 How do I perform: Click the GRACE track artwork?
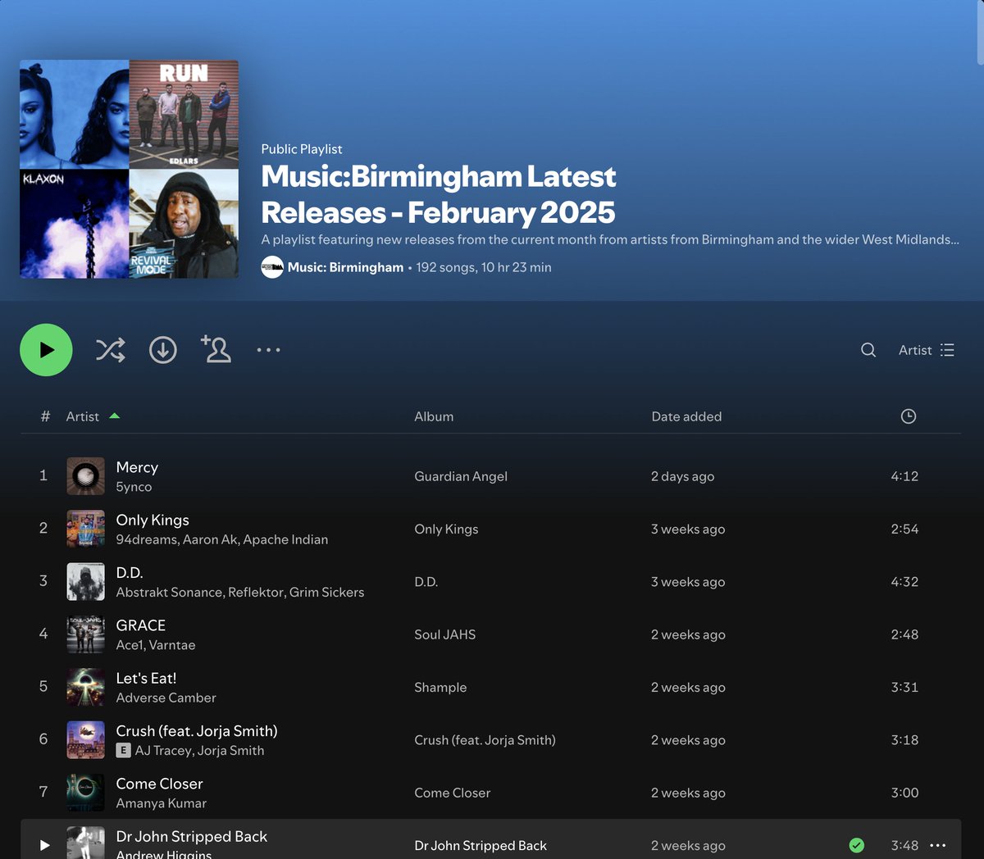pyautogui.click(x=85, y=634)
